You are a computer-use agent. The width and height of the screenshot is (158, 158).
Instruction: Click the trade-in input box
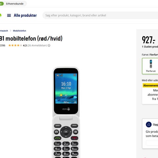[x=152, y=143]
